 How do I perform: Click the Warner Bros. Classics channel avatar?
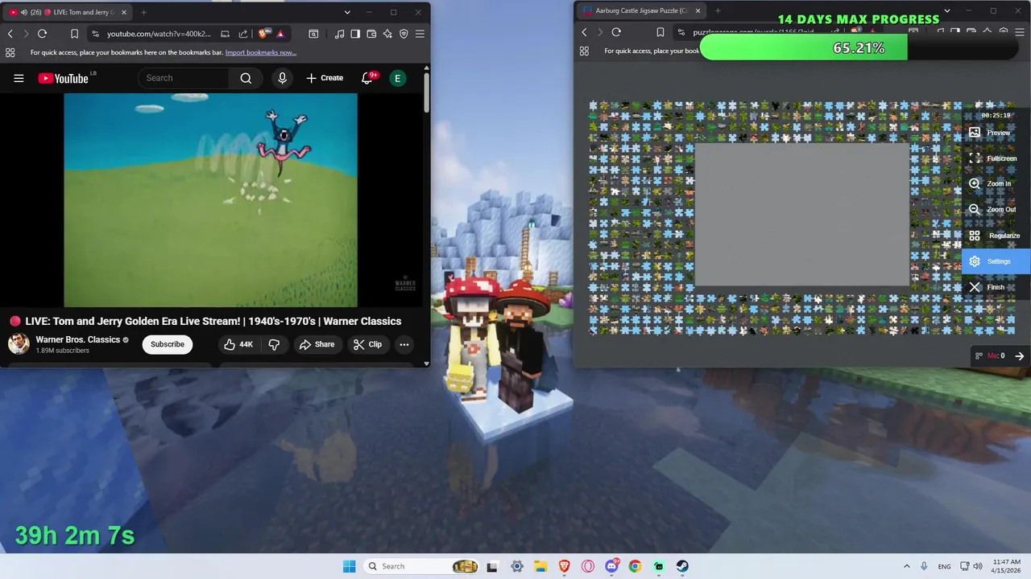tap(19, 344)
